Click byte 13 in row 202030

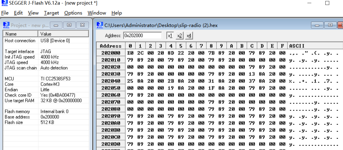coord(252,74)
